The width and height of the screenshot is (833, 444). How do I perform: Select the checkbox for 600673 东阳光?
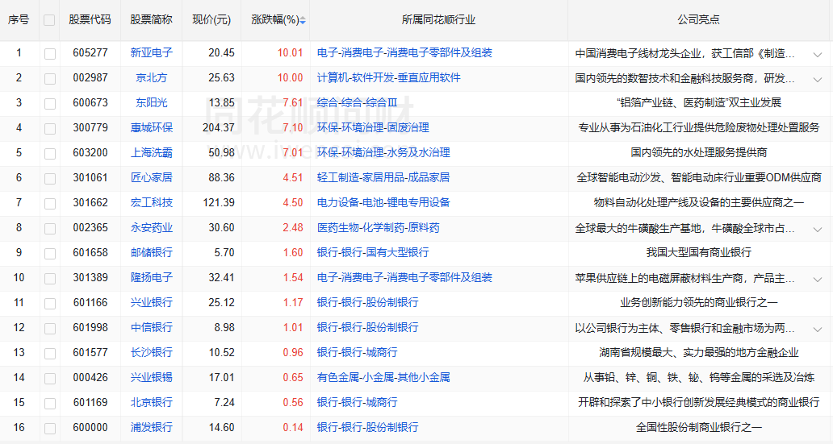click(50, 103)
